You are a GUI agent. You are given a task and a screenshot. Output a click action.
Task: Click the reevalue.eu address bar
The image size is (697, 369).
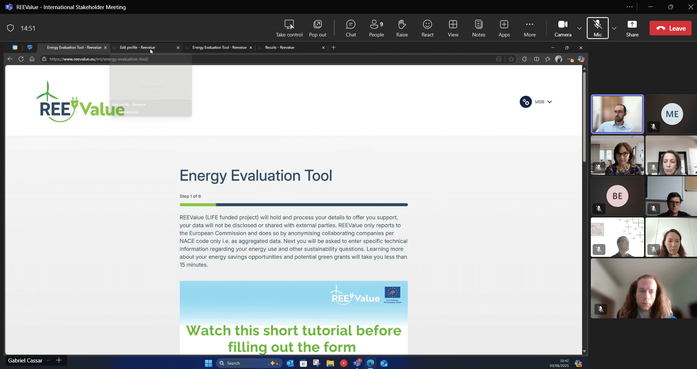[x=270, y=59]
